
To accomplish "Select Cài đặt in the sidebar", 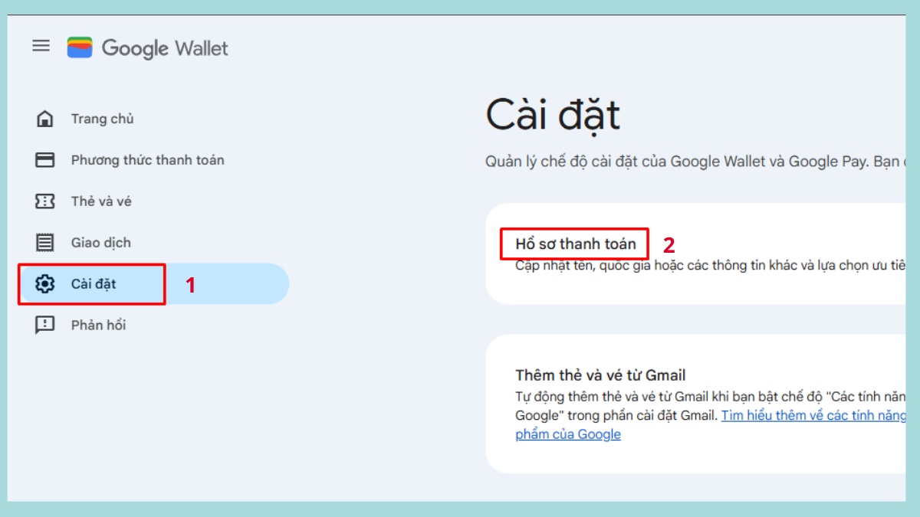I will tap(153, 284).
